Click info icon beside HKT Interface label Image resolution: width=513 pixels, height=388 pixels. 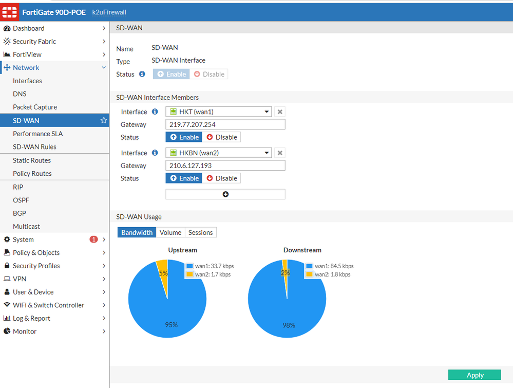pyautogui.click(x=155, y=112)
